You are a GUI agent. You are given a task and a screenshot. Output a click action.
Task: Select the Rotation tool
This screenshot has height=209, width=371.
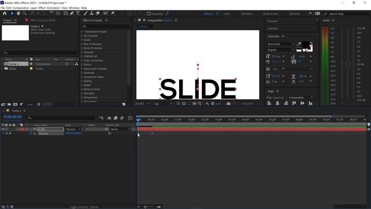pos(52,13)
